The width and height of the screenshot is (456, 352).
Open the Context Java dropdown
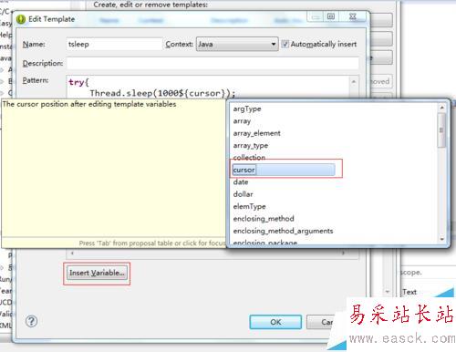point(237,44)
